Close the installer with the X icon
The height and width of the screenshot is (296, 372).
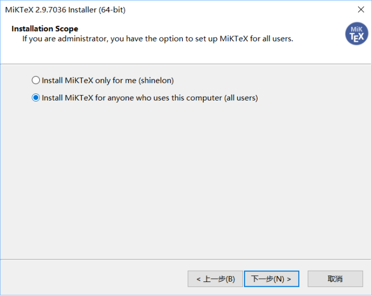click(x=361, y=10)
